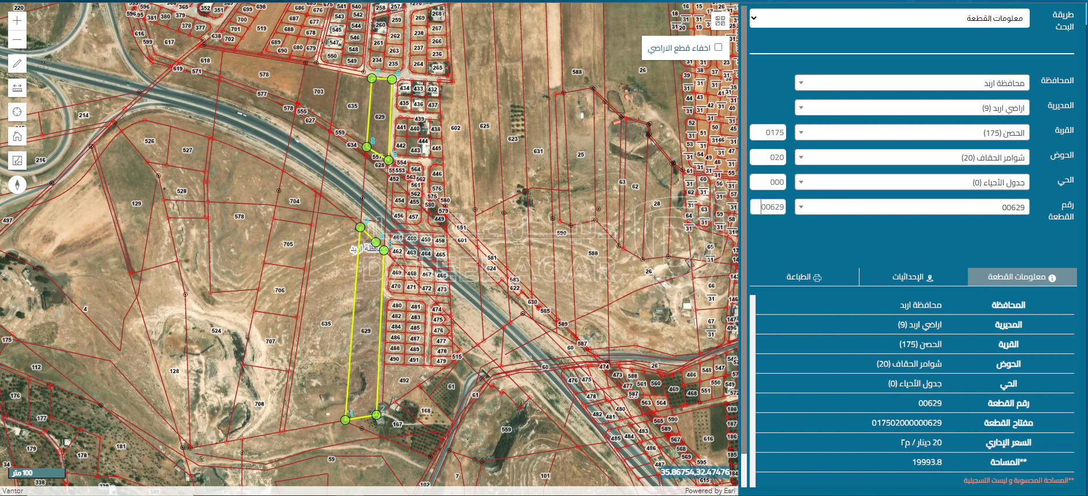Viewport: 1088px width, 496px height.
Task: Select map parcel label 706
Action: point(280,290)
